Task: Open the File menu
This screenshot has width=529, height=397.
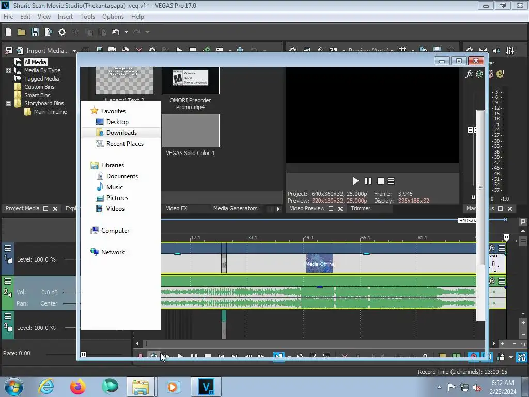Action: [8, 16]
